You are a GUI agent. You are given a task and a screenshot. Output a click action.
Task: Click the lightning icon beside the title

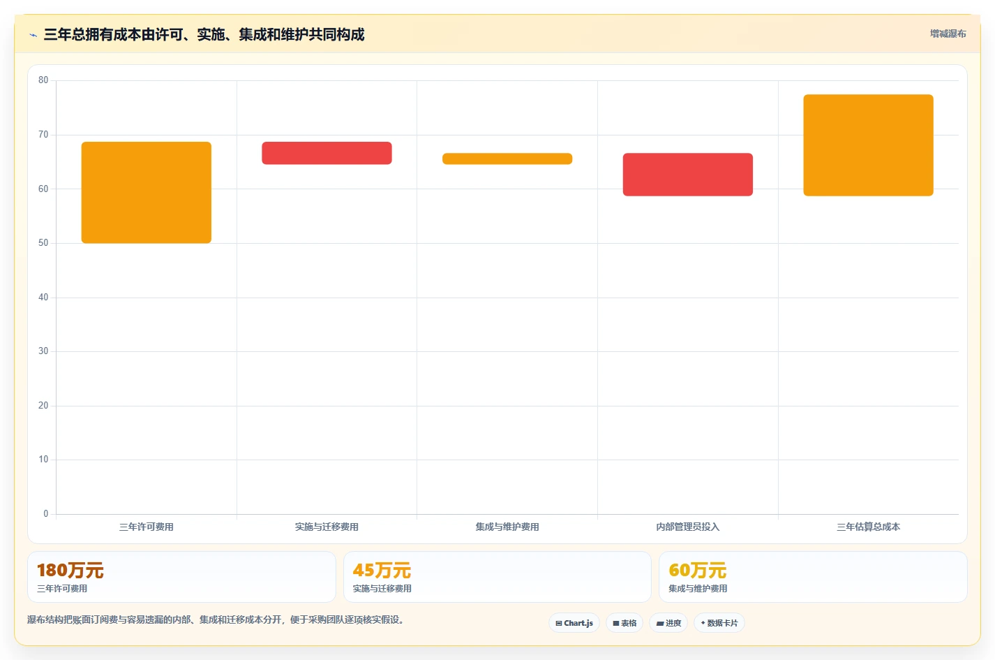click(x=33, y=35)
